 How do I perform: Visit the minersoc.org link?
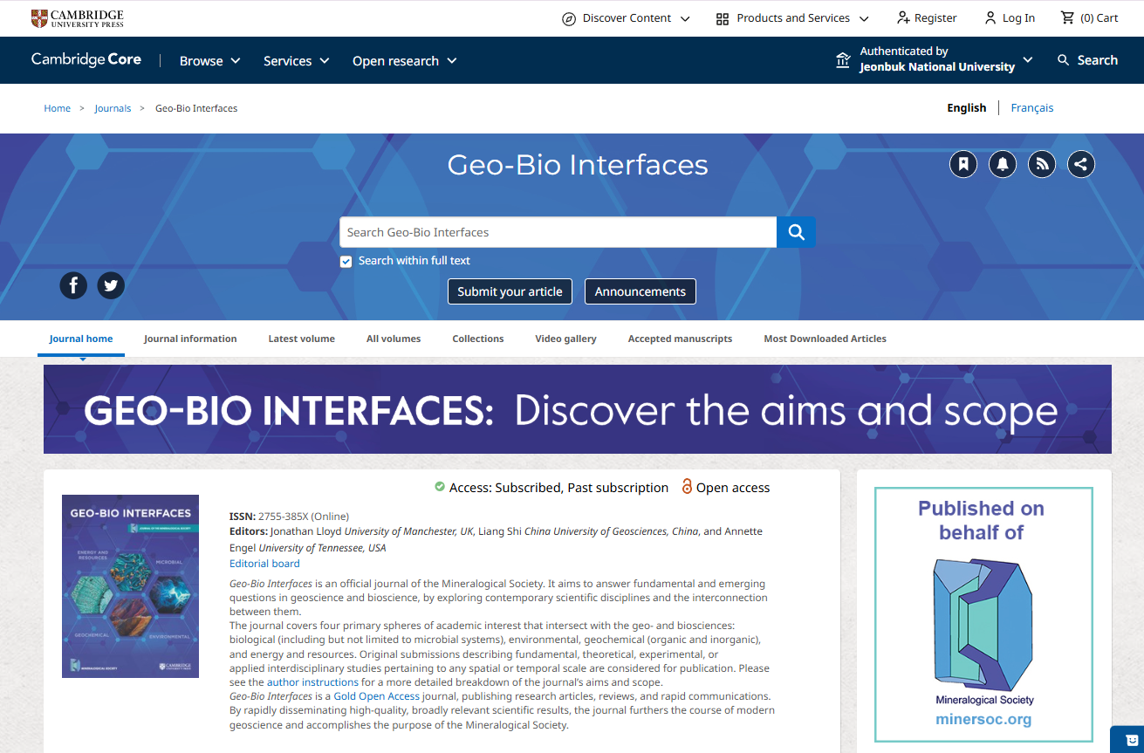pos(983,720)
